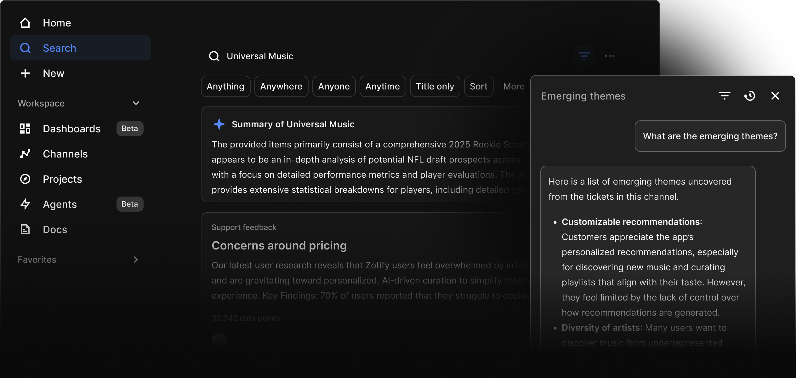Open Dashboards via its grid icon
Viewport: 796px width, 378px height.
25,129
